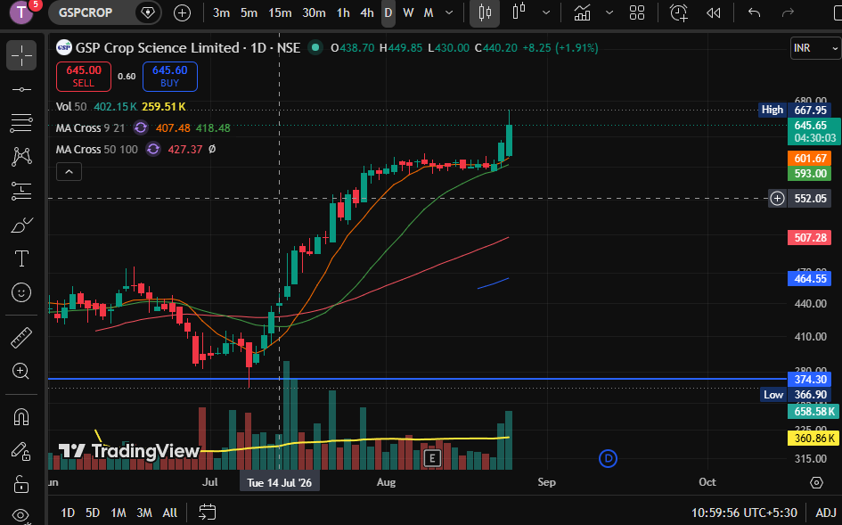Add a compare symbol with plus icon
Viewport: 842px width, 525px height.
point(182,12)
